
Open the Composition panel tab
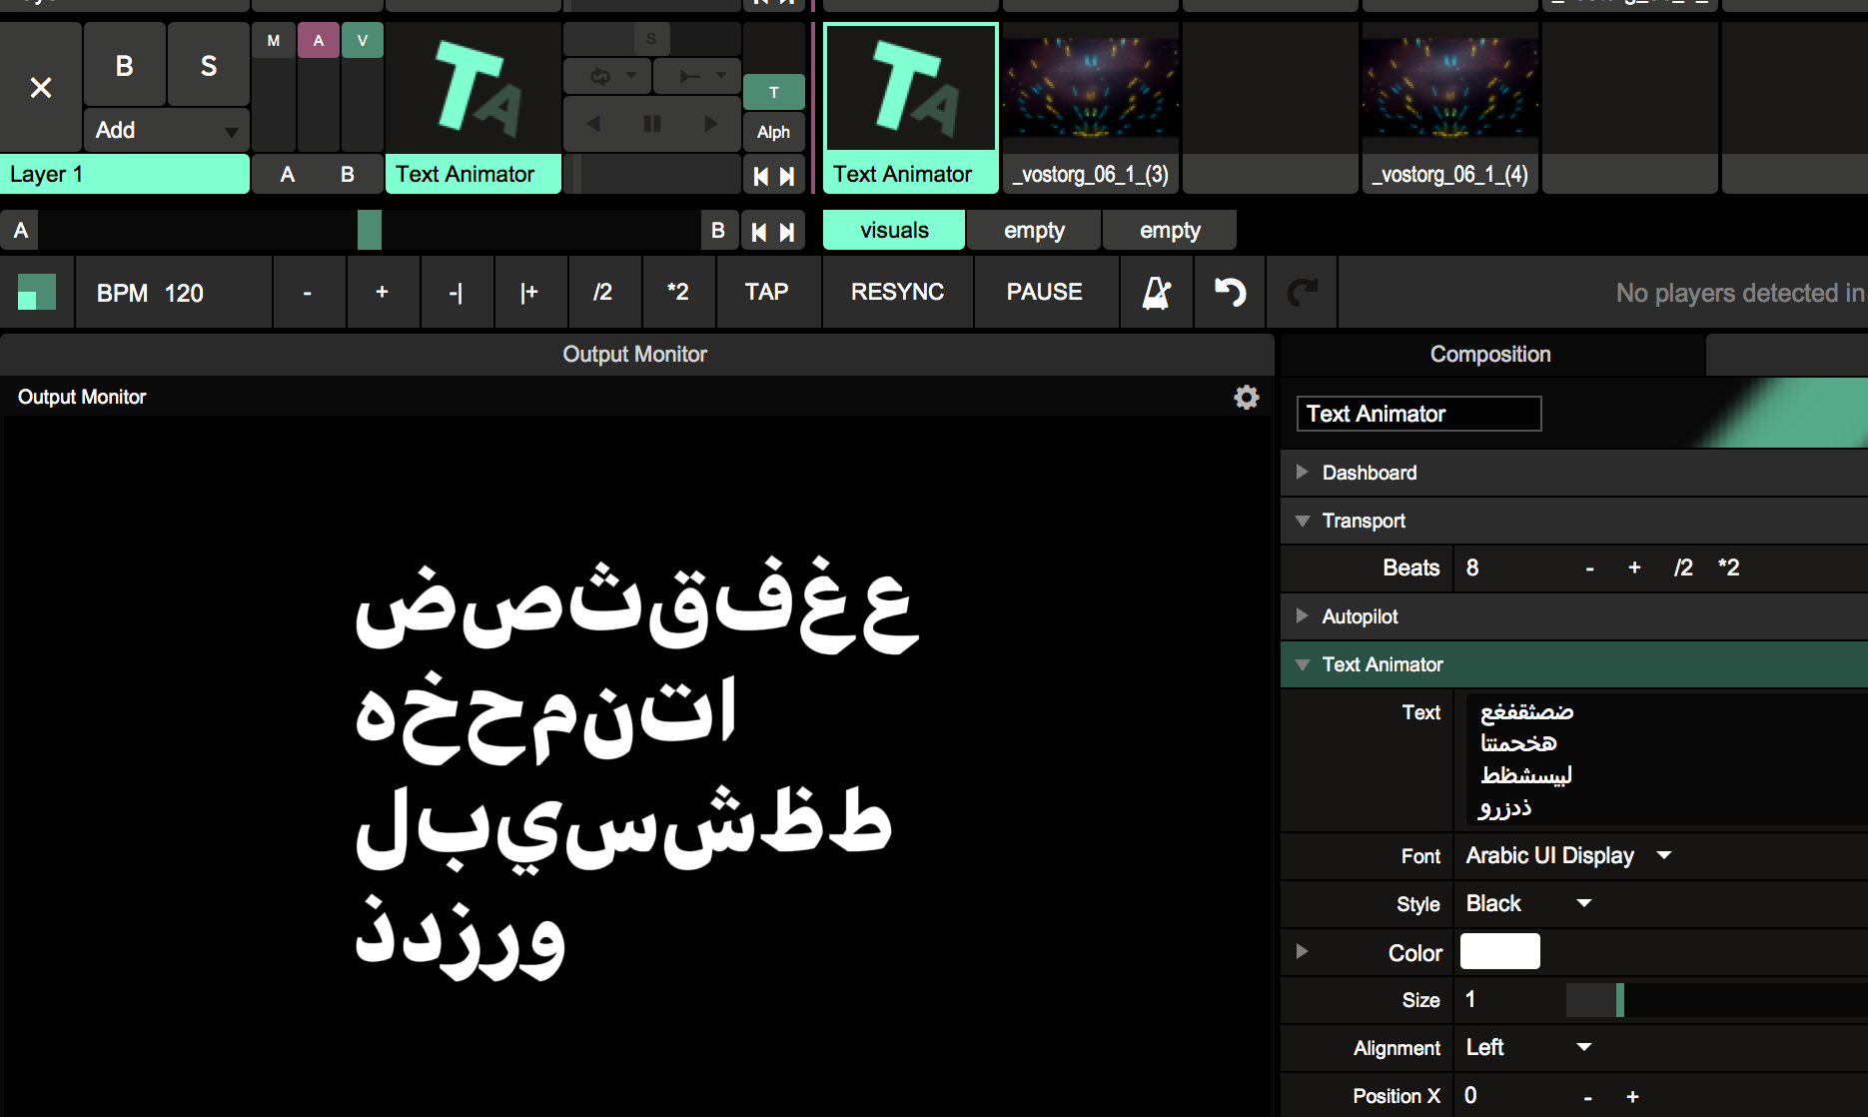pos(1489,355)
